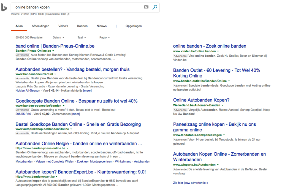Open 'Autobanden kopen? BandenExpert.be' result
Image resolution: width=282 pixels, height=187 pixels.
pos(81,172)
